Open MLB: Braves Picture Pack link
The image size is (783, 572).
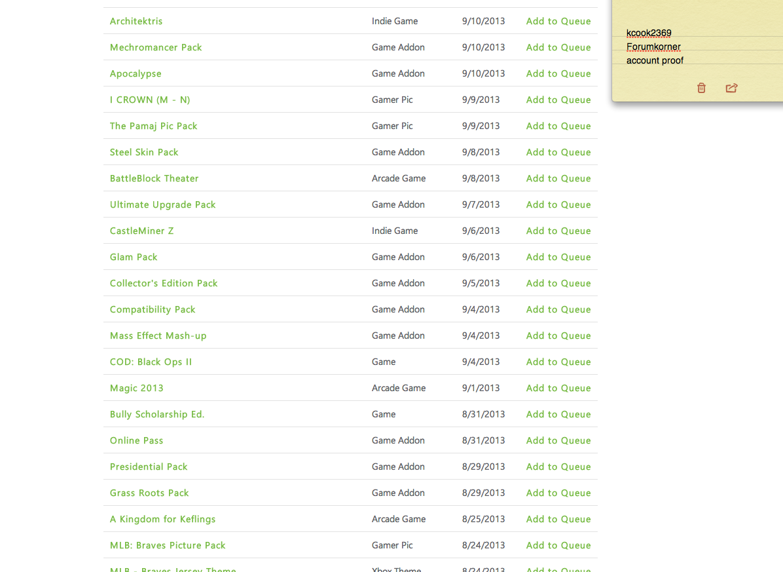click(168, 546)
